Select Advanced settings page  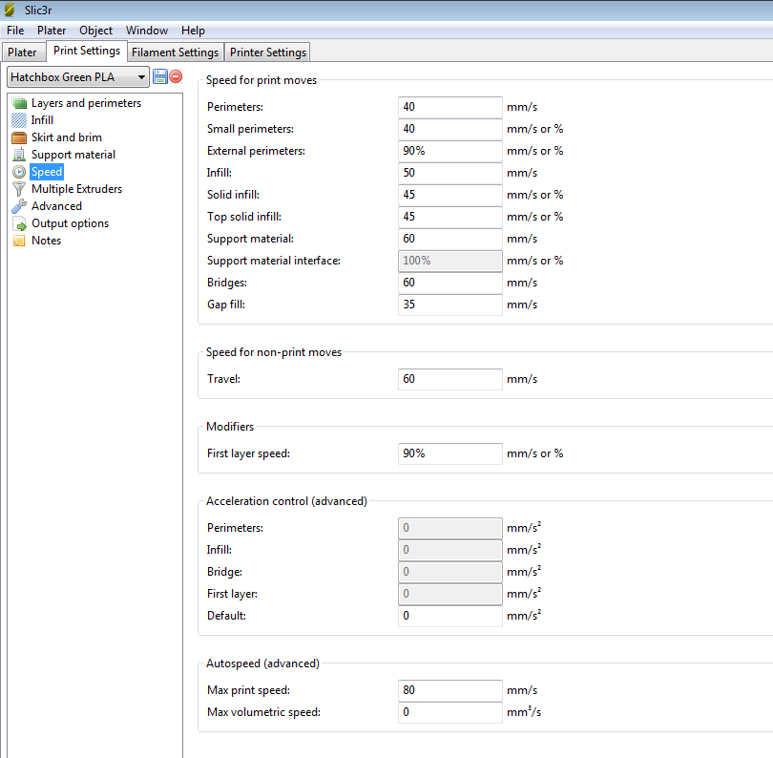point(56,206)
